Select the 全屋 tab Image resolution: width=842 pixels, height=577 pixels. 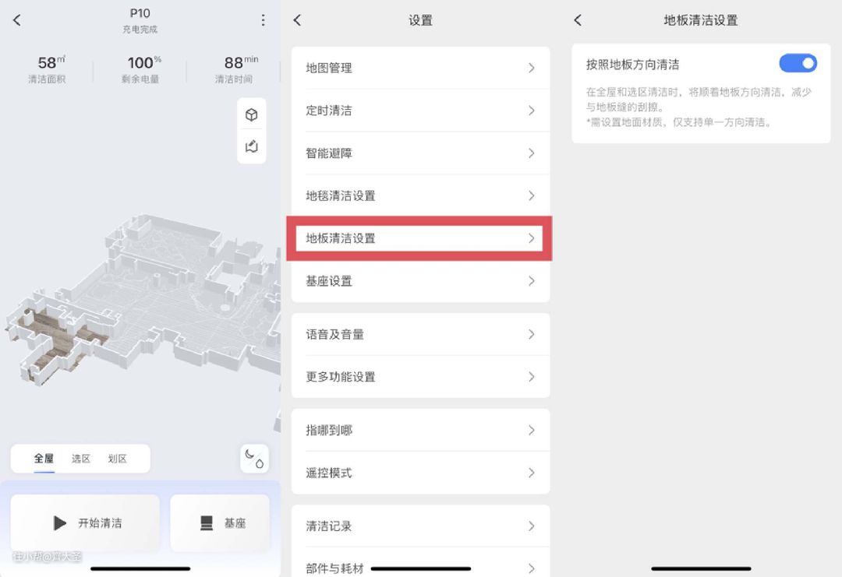coord(44,459)
